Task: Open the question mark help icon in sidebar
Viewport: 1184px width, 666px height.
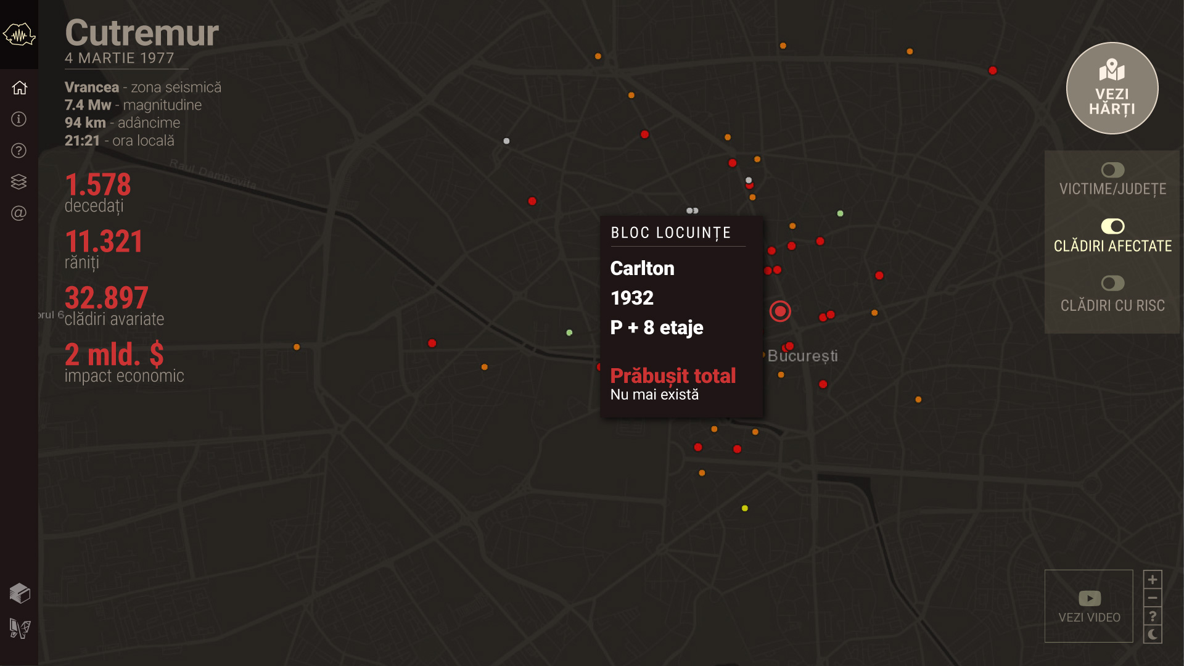Action: [19, 150]
